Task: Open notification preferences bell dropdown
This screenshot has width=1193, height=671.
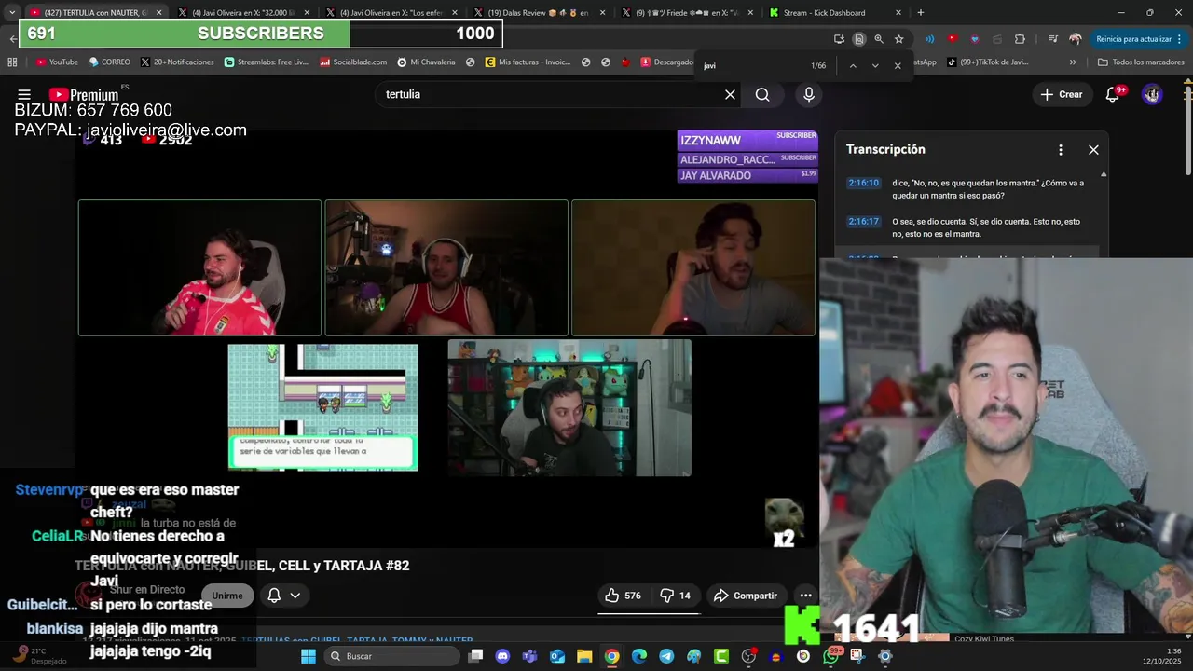Action: click(x=284, y=596)
